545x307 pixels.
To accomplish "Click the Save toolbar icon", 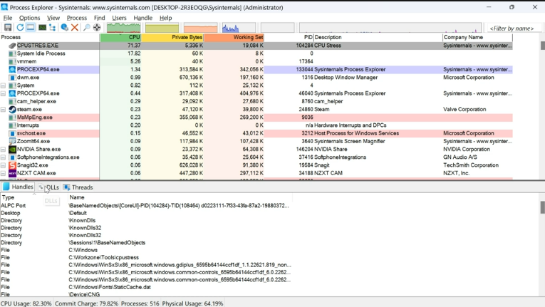I will (8, 28).
